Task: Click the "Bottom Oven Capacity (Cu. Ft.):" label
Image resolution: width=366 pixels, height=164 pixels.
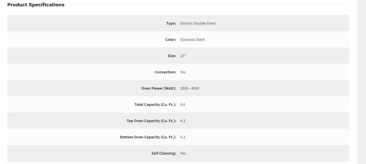Action: [x=148, y=137]
